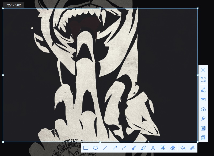Pin the screenshot to screen
This screenshot has width=214, height=156.
[x=203, y=118]
